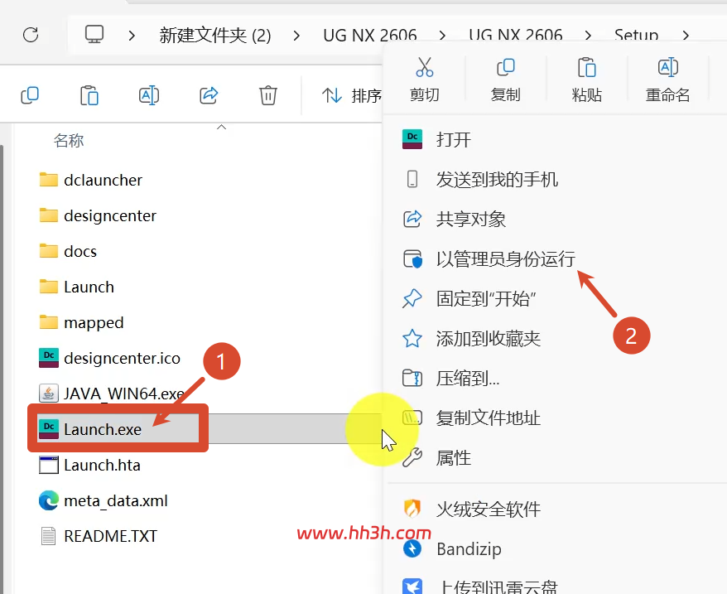Sort by 名称 column header
The height and width of the screenshot is (594, 727).
click(x=69, y=140)
